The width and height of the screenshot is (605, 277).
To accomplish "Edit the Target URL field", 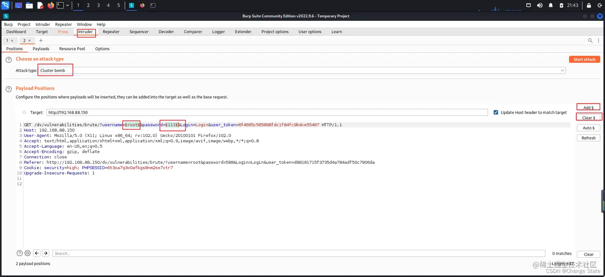I will coord(267,112).
